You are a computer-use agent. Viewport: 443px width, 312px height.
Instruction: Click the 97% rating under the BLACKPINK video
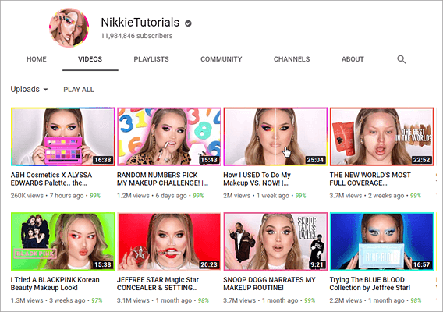click(x=97, y=300)
